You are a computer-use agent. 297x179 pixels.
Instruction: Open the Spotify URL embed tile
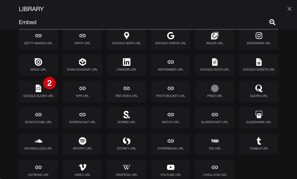pyautogui.click(x=82, y=144)
